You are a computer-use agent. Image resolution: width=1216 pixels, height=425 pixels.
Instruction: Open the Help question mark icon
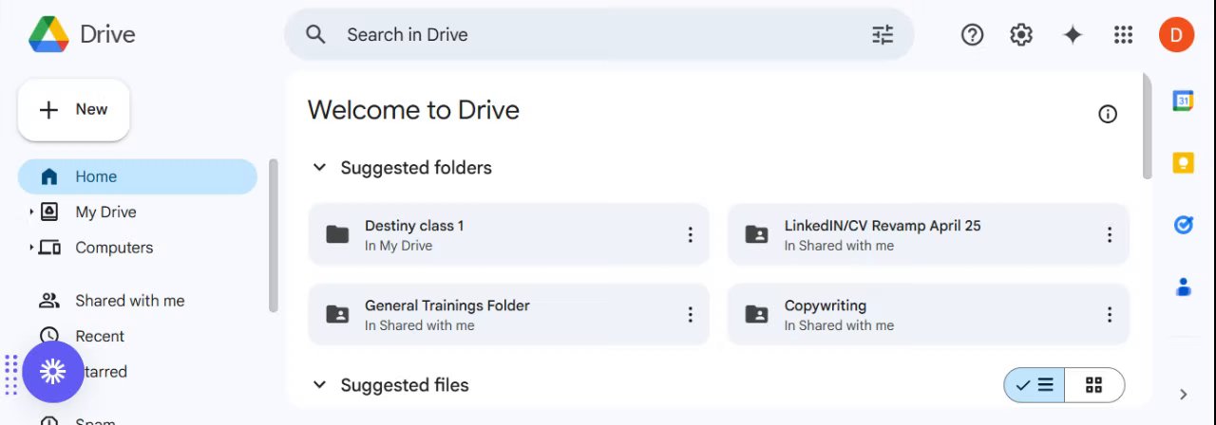coord(972,35)
